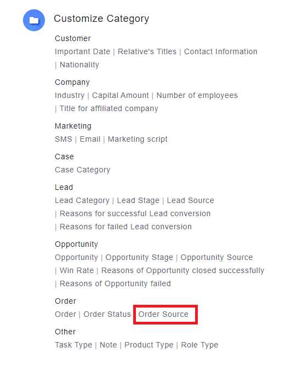Open the Industry category under Company
Image resolution: width=291 pixels, height=365 pixels.
point(70,95)
